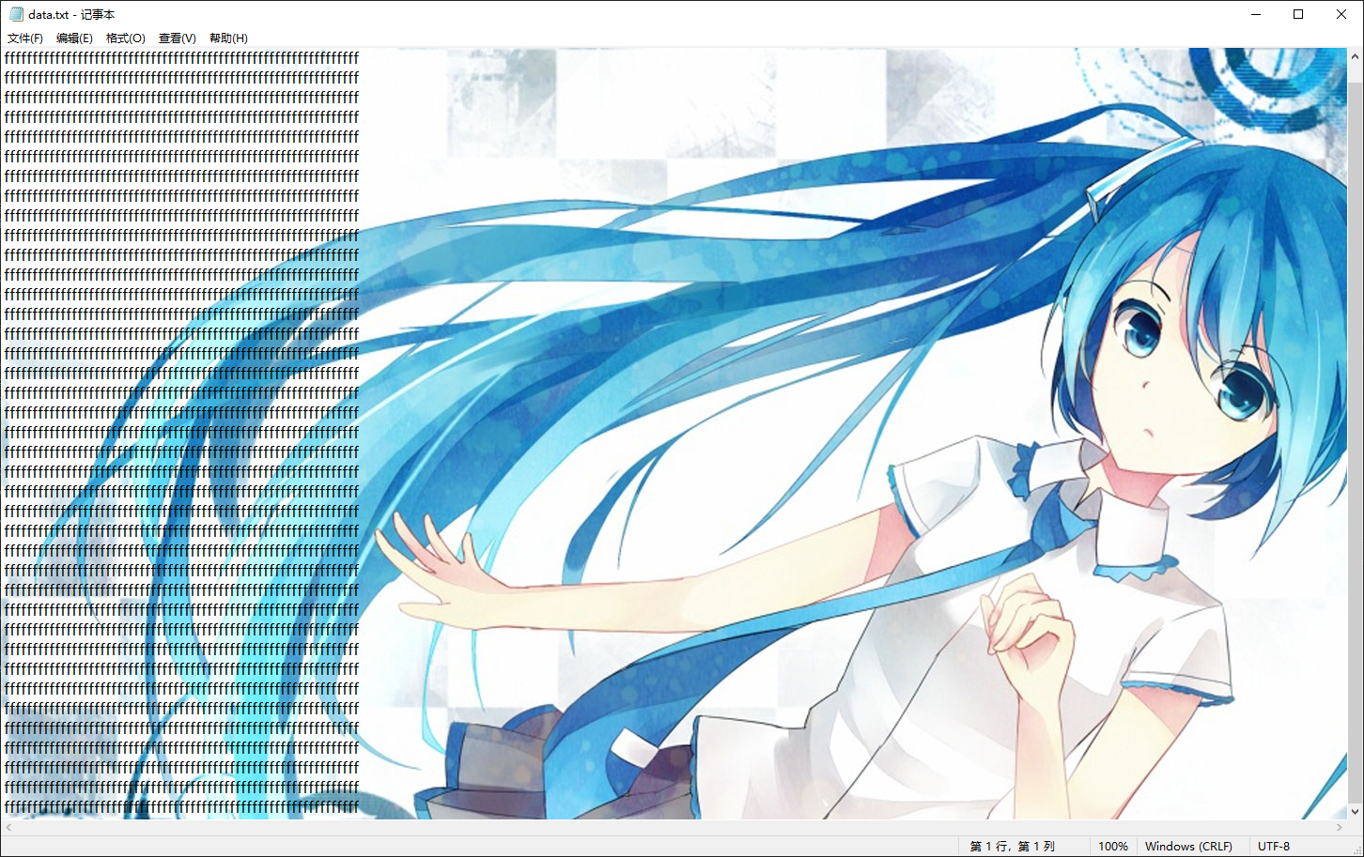The width and height of the screenshot is (1364, 857).
Task: Click vertical scrollbar up arrow
Action: click(1355, 56)
